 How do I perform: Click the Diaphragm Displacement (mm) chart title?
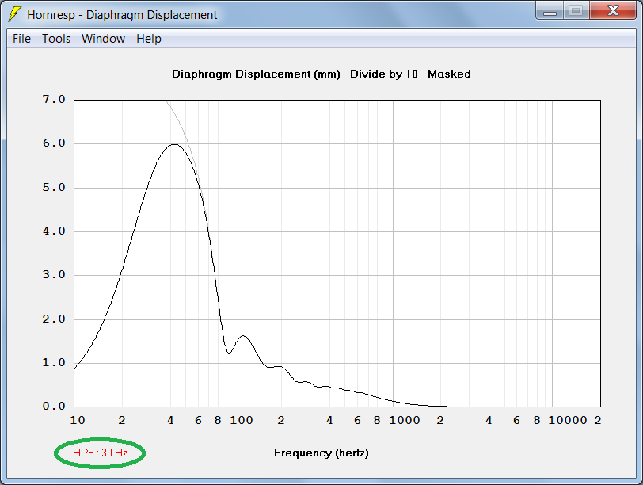[256, 74]
